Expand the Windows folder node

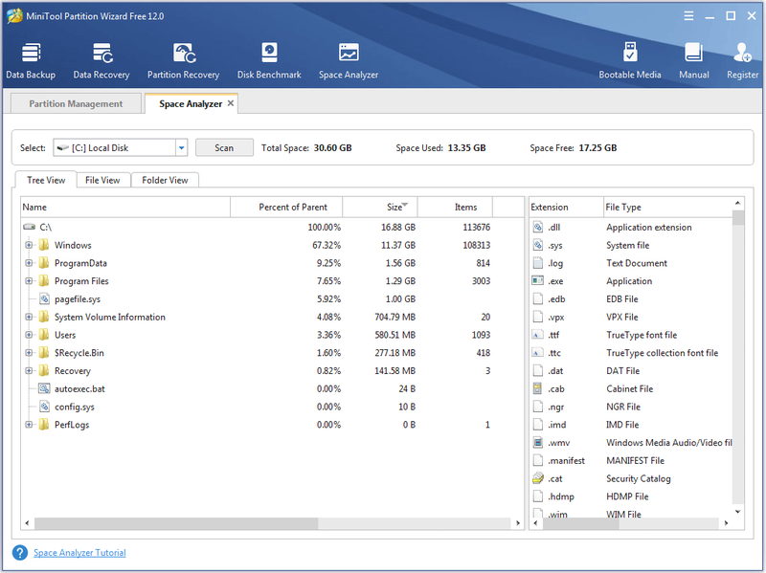pos(29,245)
